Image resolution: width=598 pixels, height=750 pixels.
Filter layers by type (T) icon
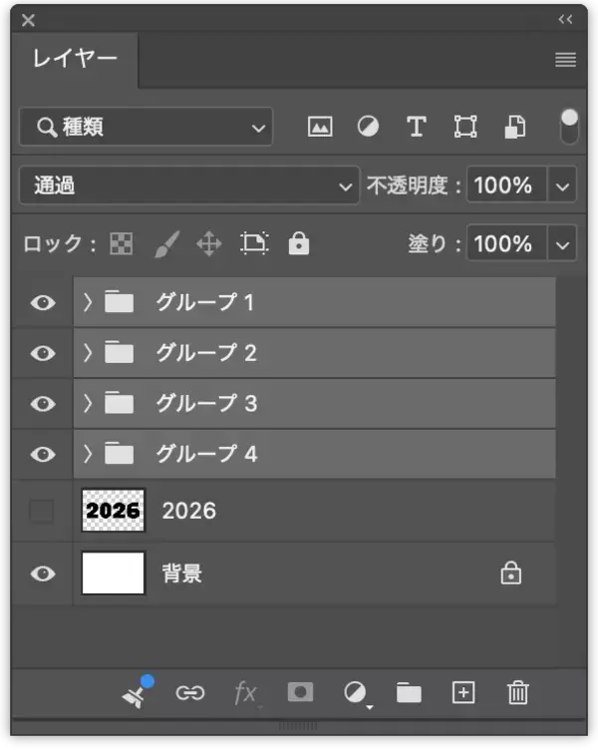(417, 127)
